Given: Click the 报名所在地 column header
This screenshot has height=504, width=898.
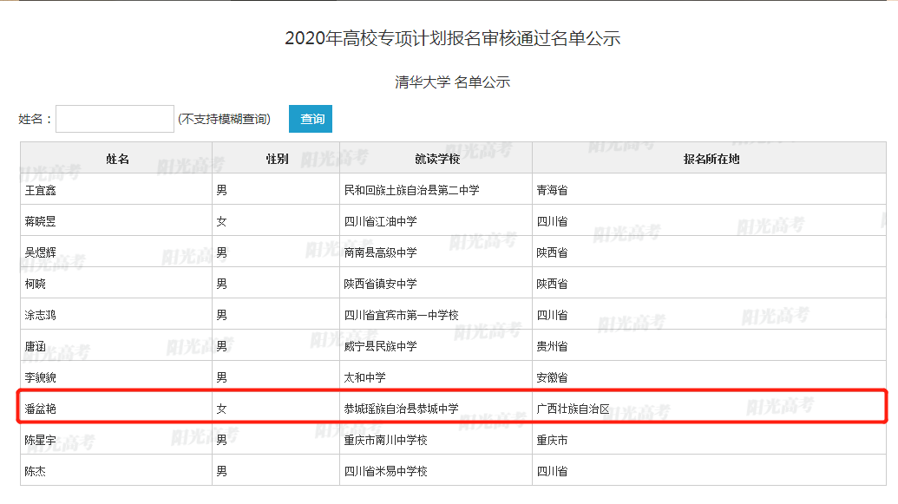Looking at the screenshot, I should 711,159.
